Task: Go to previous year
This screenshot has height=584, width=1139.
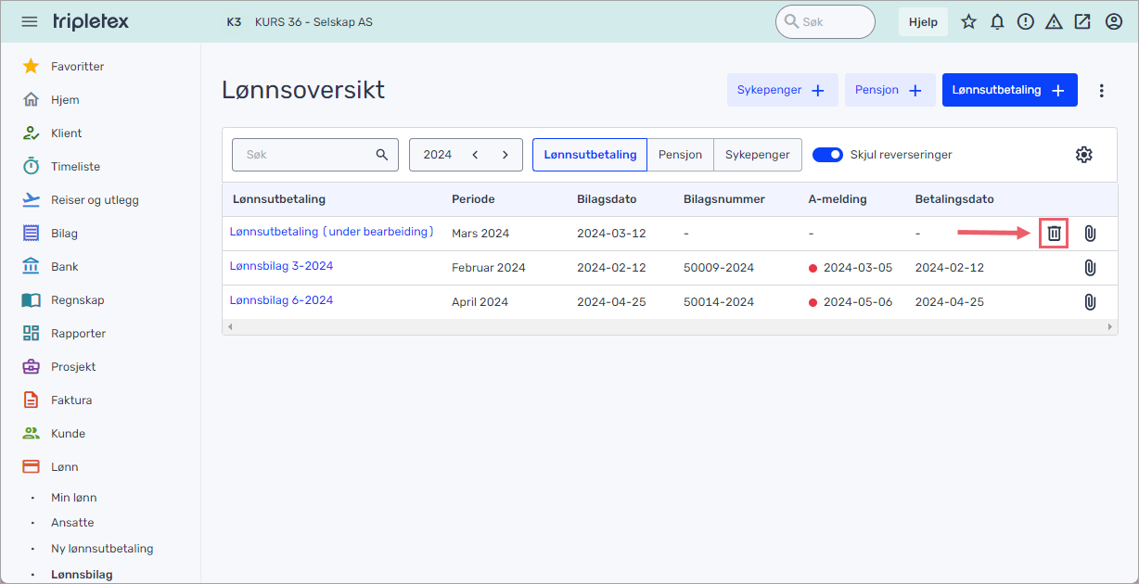Action: [x=475, y=155]
